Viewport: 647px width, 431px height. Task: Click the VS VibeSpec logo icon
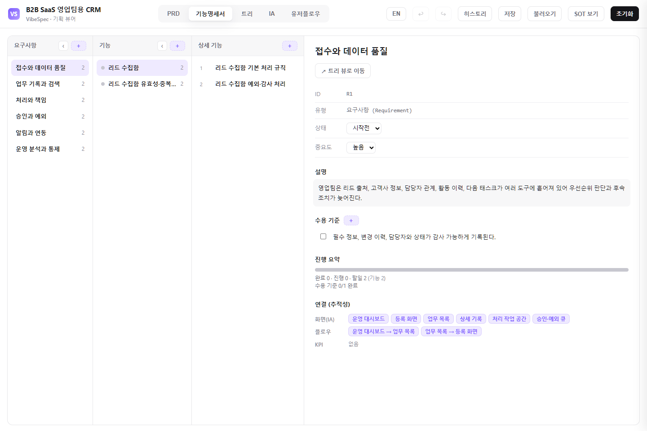click(14, 14)
